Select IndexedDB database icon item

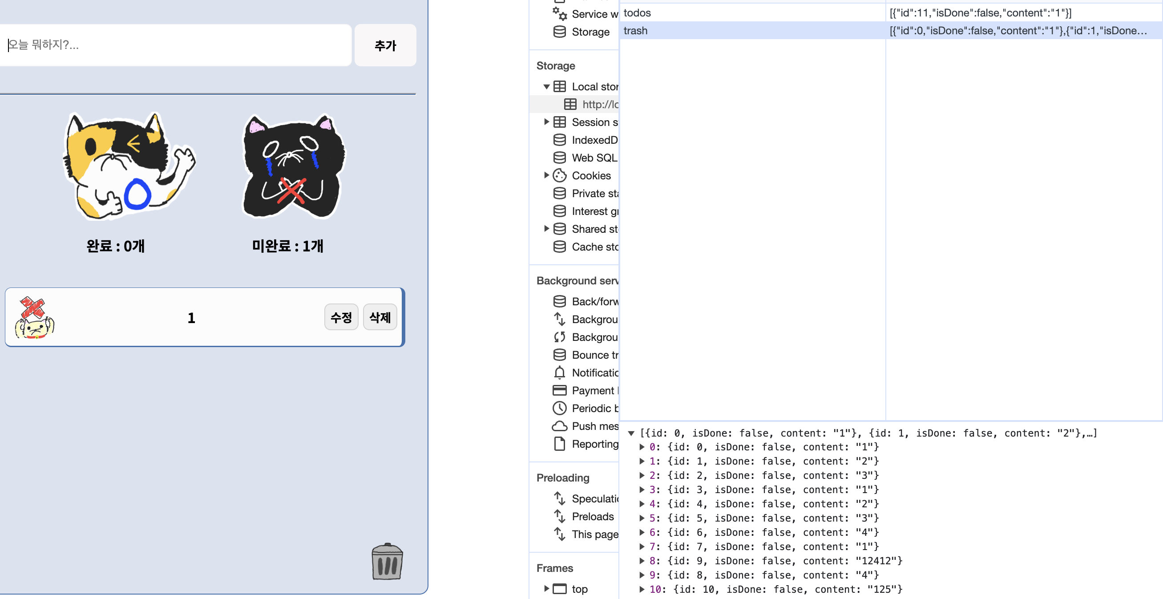pos(559,140)
